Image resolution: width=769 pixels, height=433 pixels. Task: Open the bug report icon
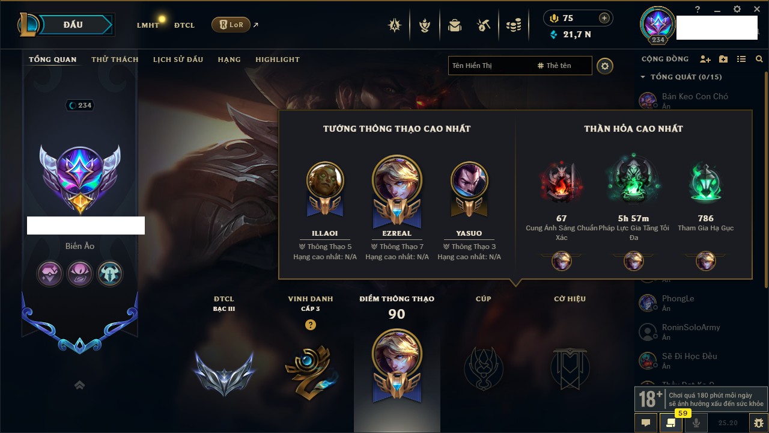click(x=759, y=423)
